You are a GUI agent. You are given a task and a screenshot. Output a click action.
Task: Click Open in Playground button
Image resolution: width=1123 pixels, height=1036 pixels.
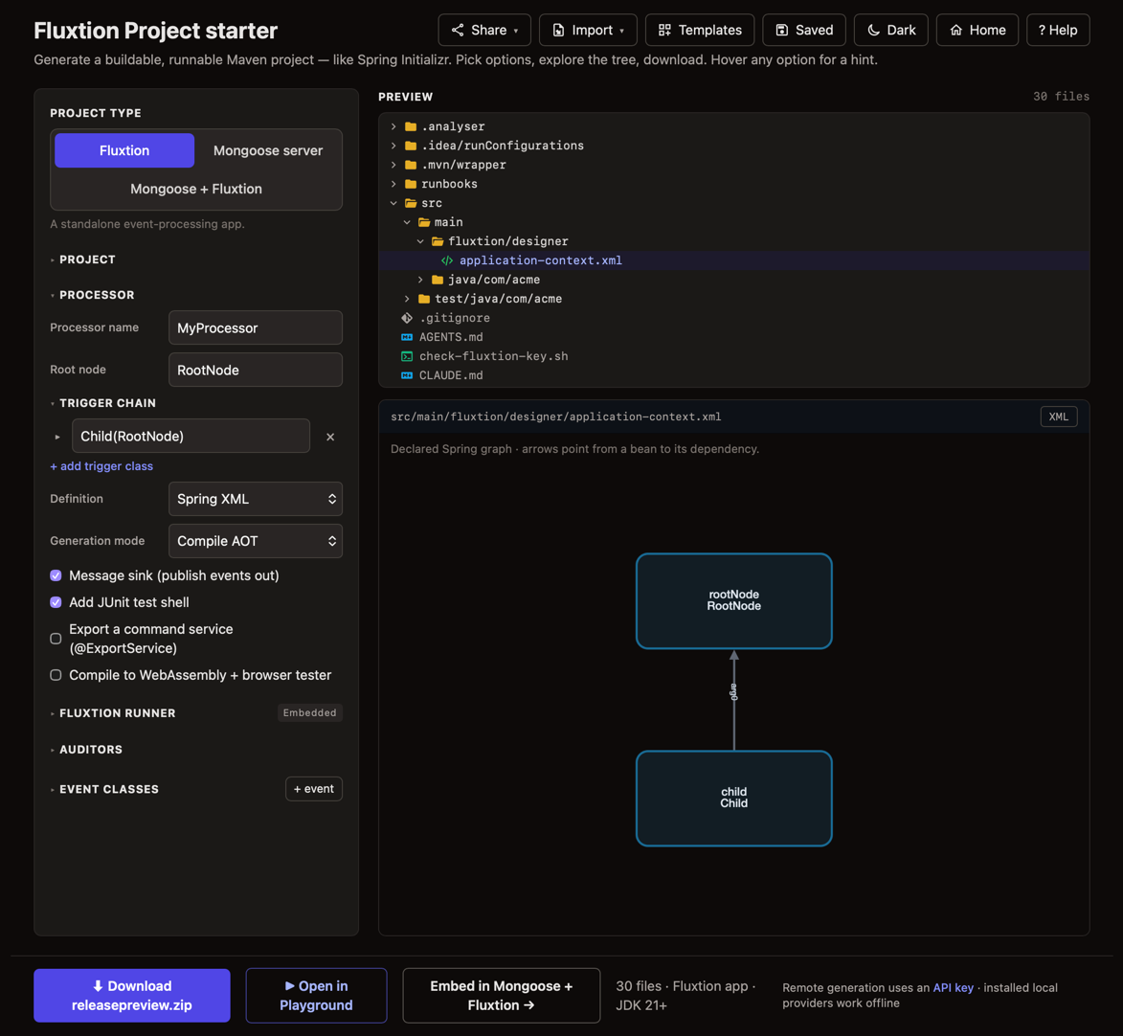(316, 995)
